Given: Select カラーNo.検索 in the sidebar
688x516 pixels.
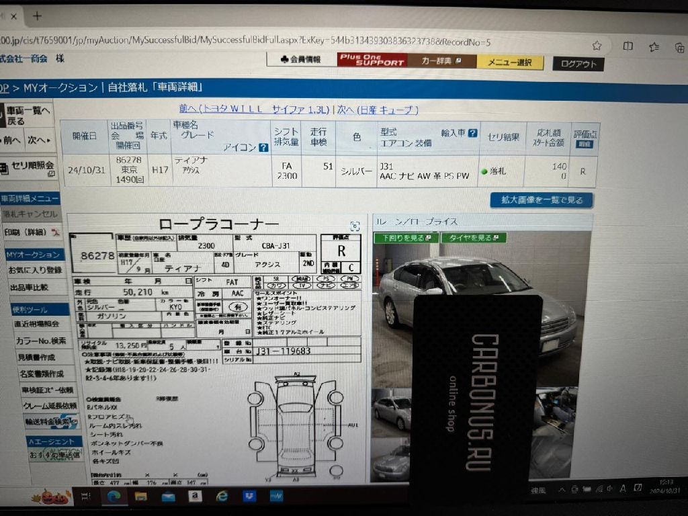Looking at the screenshot, I should coord(40,341).
